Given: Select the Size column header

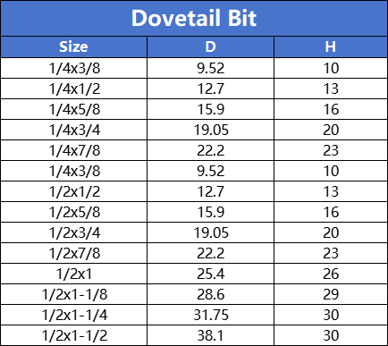Looking at the screenshot, I should (73, 46).
